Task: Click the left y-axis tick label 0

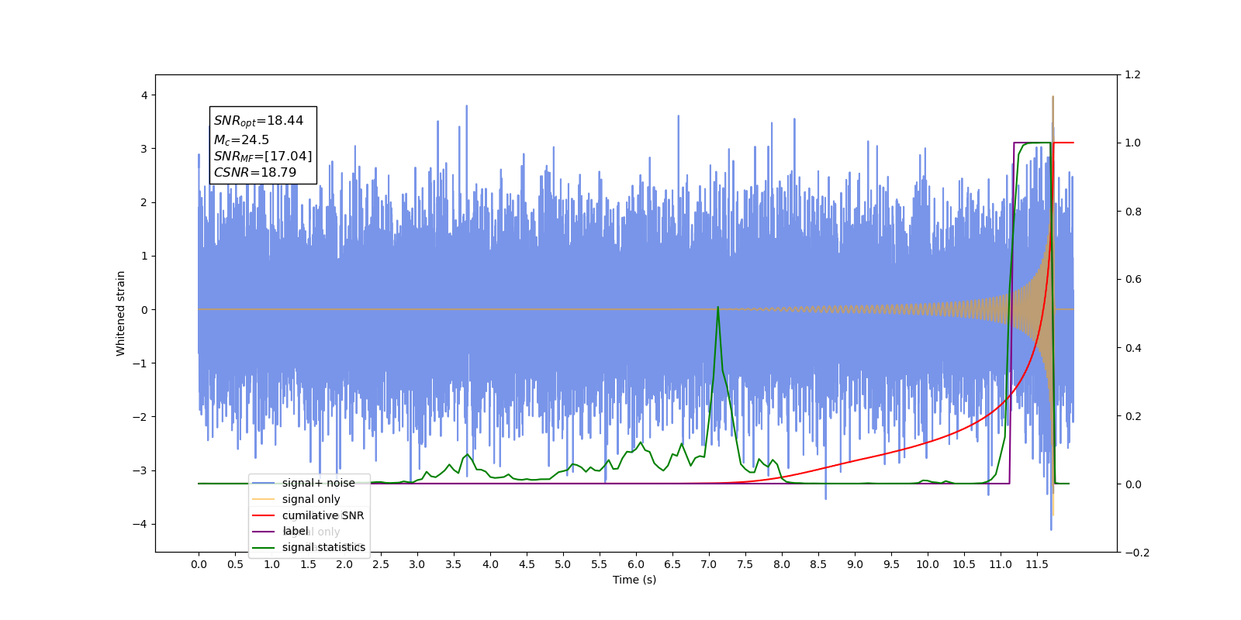Action: coord(144,310)
